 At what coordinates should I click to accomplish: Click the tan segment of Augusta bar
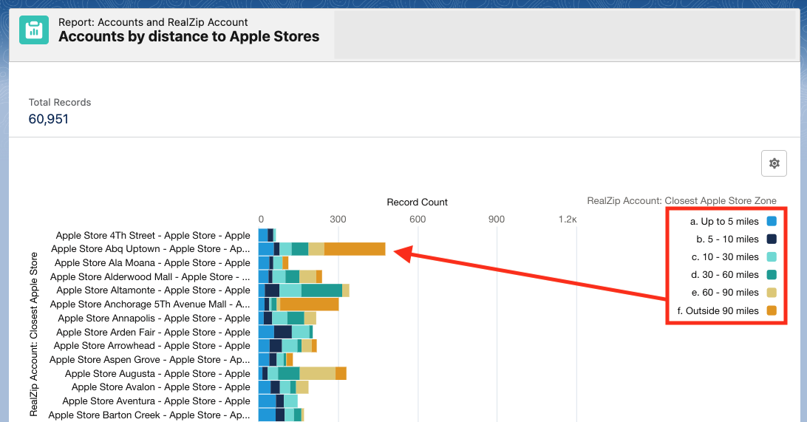pos(318,374)
